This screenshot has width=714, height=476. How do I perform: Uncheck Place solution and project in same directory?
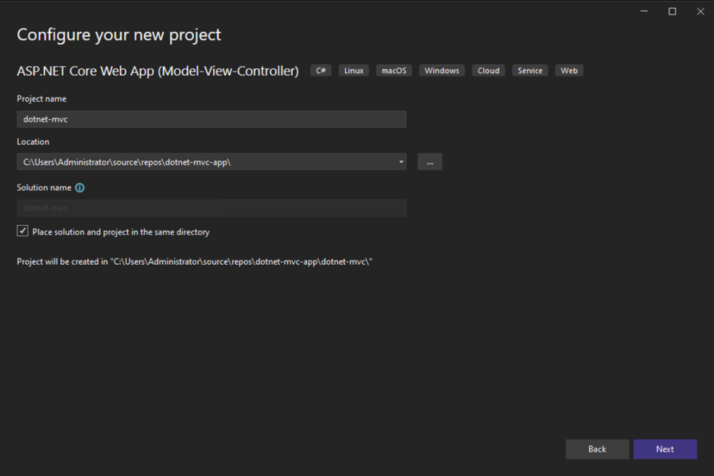22,231
